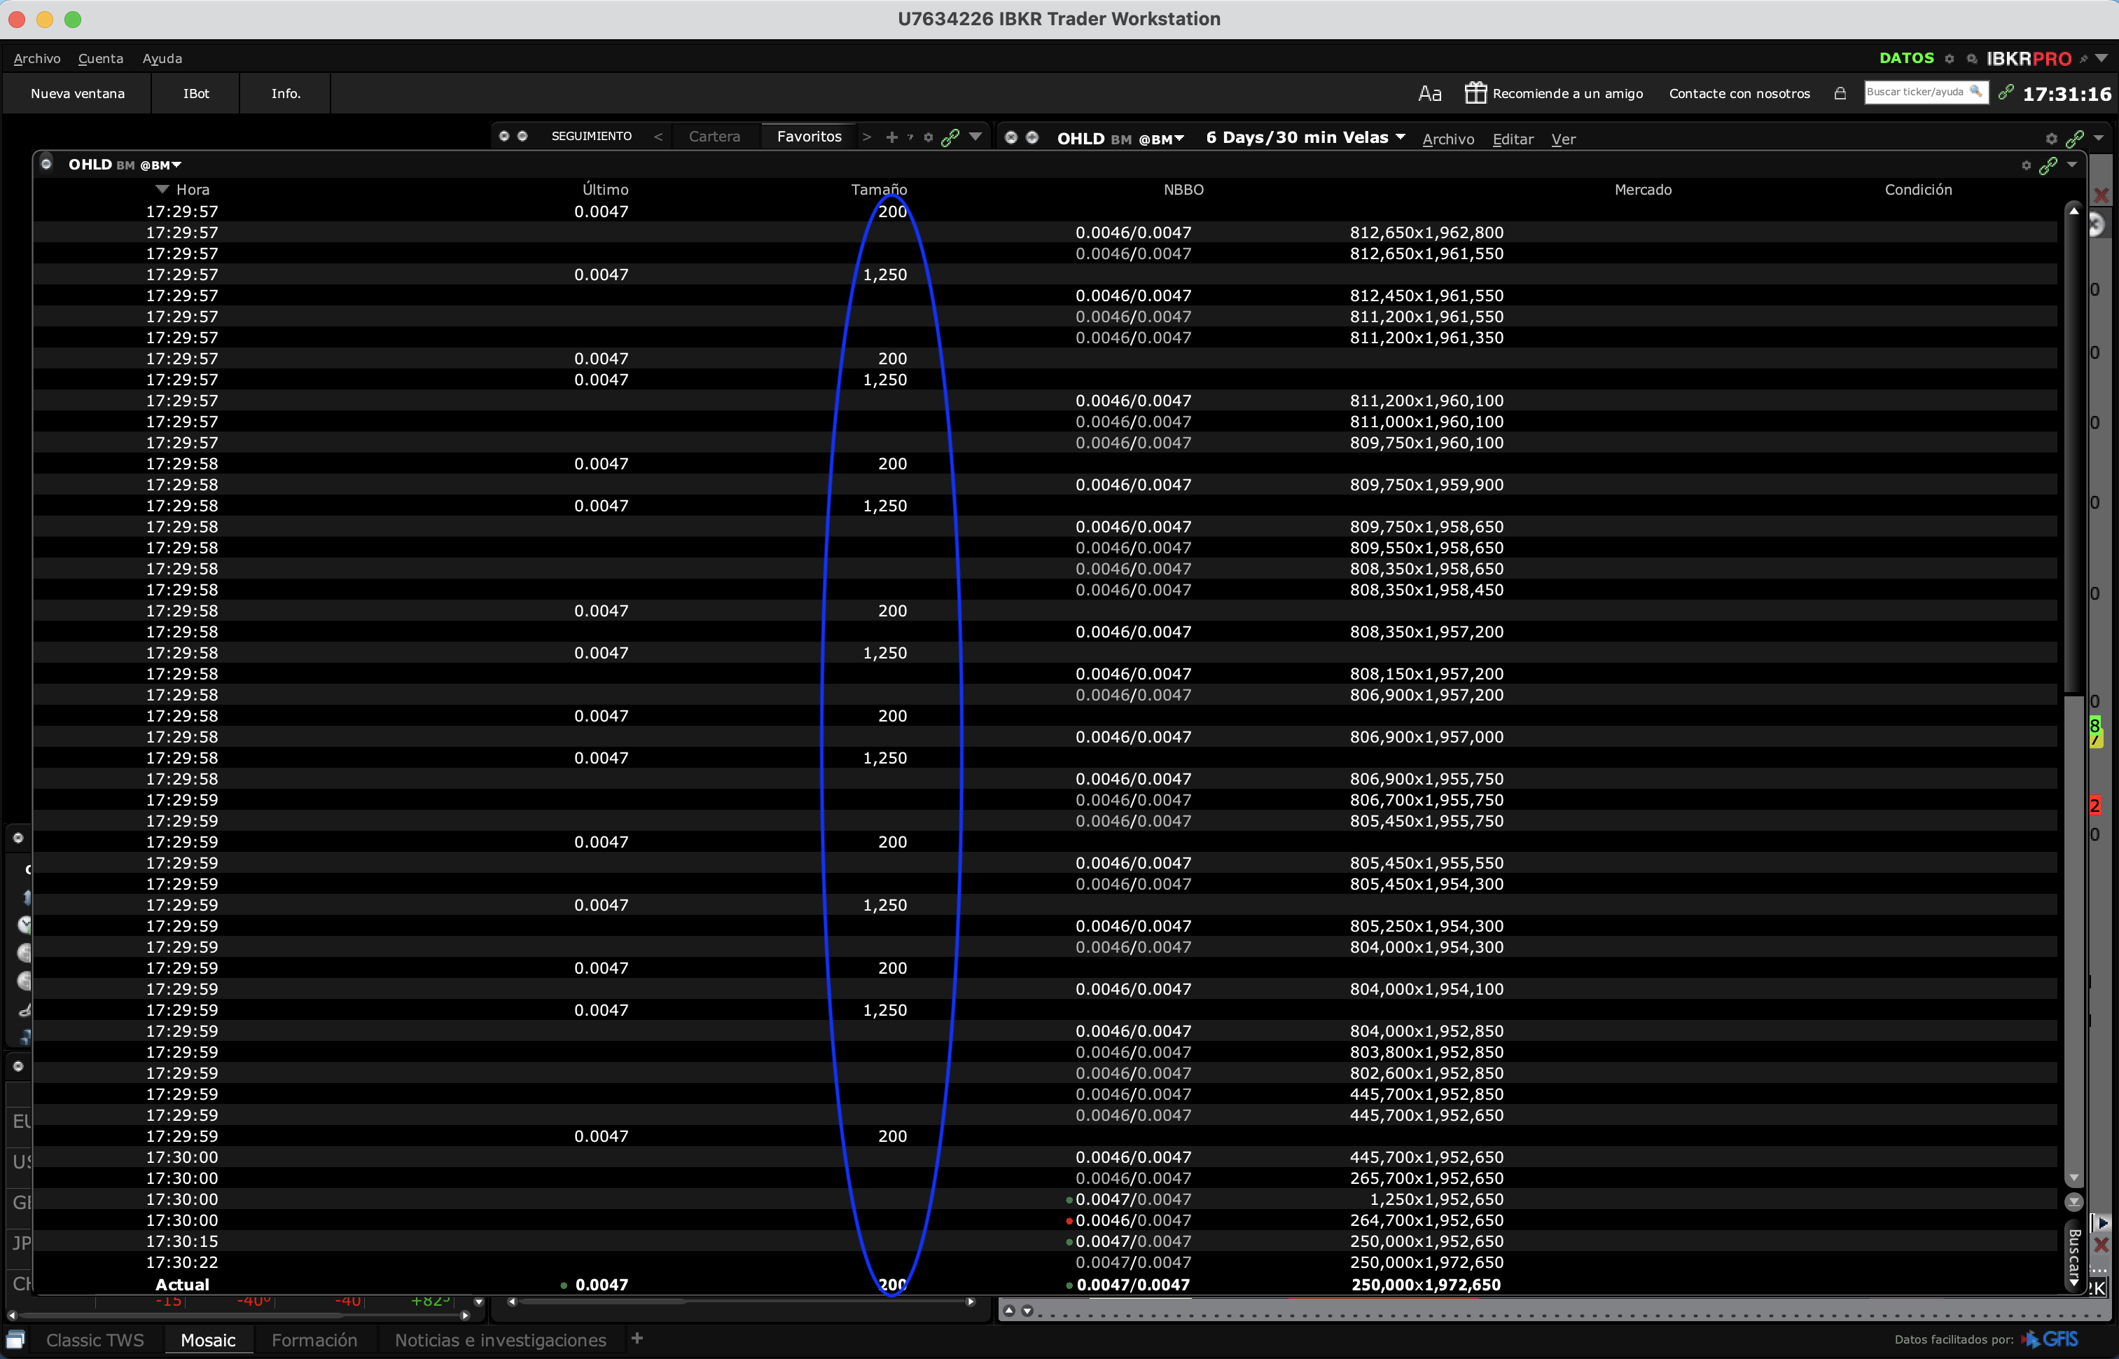Click the first round button of the Seguimiento panel

pyautogui.click(x=503, y=136)
